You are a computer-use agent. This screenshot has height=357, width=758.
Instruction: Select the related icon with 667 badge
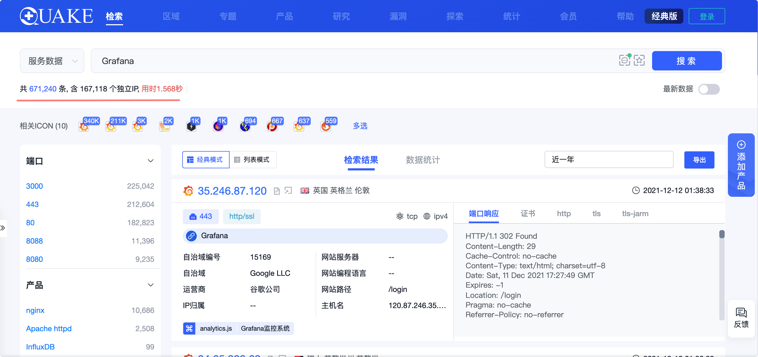pos(272,127)
